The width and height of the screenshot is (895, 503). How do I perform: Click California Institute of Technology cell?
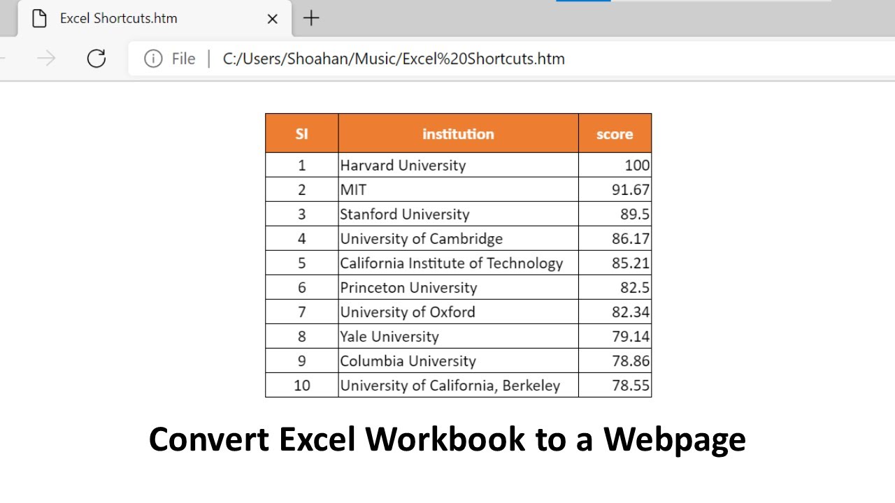click(x=459, y=263)
